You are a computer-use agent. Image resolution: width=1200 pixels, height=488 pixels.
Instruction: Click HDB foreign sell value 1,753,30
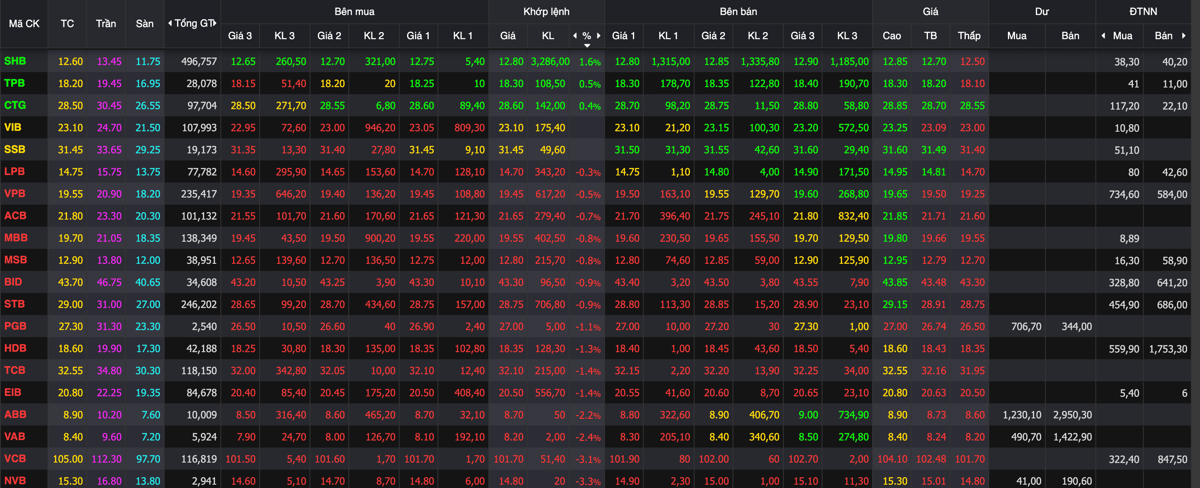[1168, 349]
